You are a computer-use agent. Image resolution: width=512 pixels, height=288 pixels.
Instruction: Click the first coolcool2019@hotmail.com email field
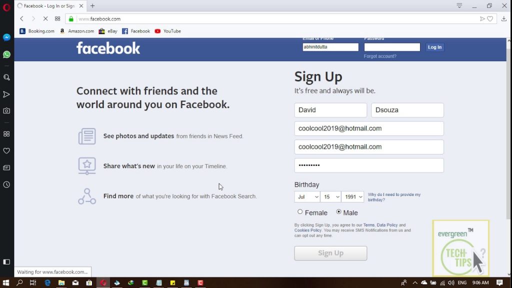[x=369, y=128]
